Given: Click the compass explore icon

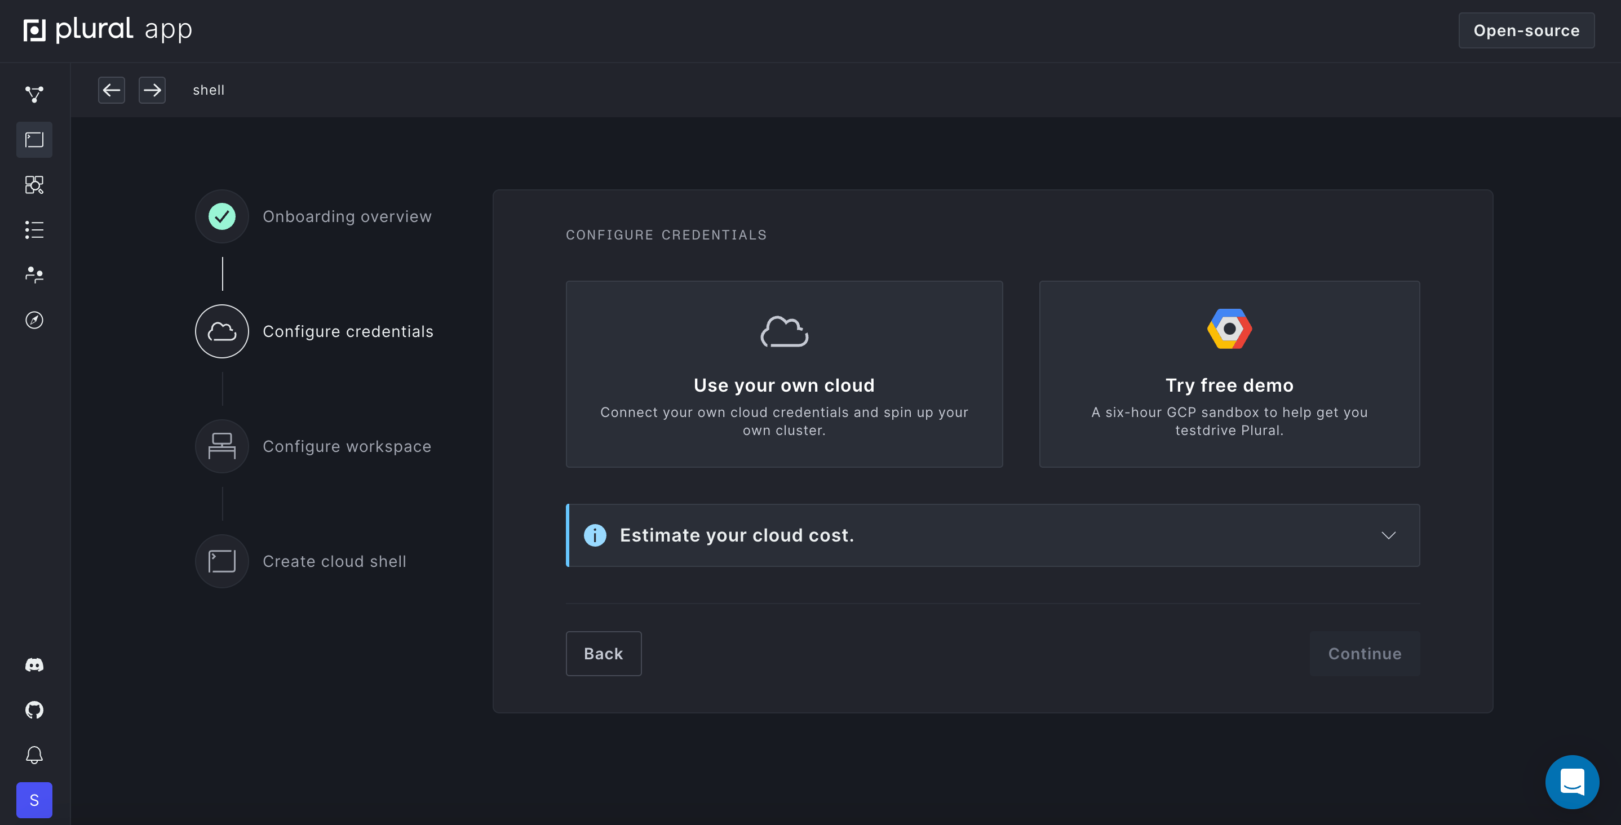Looking at the screenshot, I should point(34,320).
